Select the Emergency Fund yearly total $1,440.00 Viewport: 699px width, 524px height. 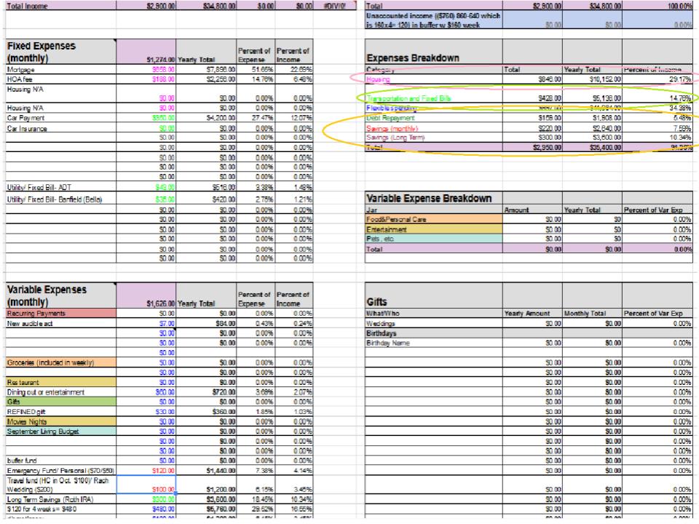(x=206, y=471)
